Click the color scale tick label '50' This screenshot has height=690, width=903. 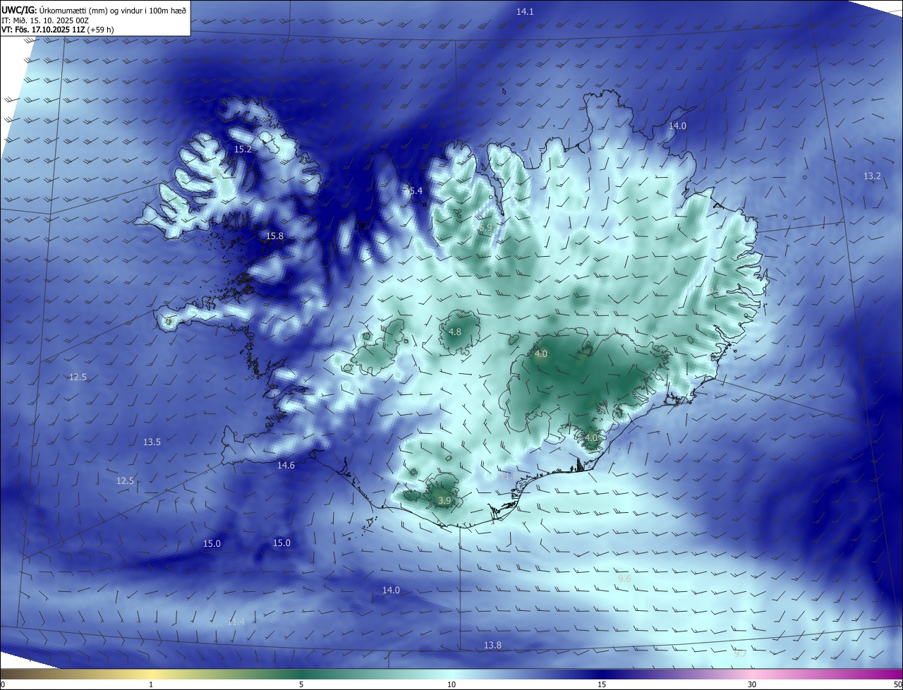897,685
